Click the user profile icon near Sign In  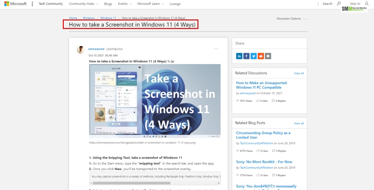coord(367,4)
